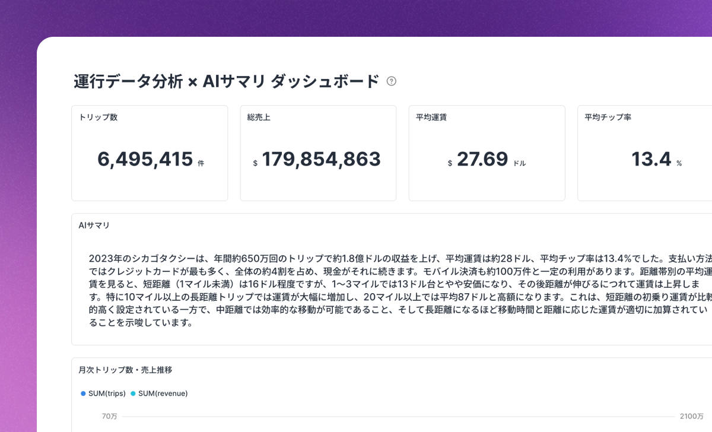Click the ドル unit beside average fare
The width and height of the screenshot is (712, 432).
click(x=519, y=163)
